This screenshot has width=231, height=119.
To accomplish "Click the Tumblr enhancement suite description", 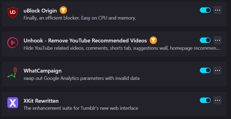I will click(x=81, y=108).
